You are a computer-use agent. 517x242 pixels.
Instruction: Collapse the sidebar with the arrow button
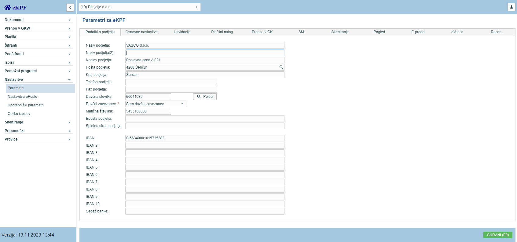pyautogui.click(x=70, y=8)
